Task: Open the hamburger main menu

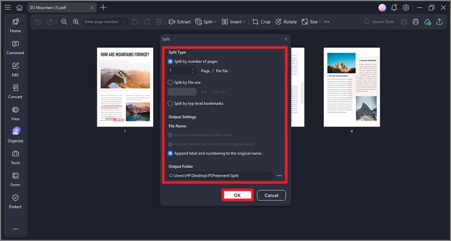Action: 8,7
